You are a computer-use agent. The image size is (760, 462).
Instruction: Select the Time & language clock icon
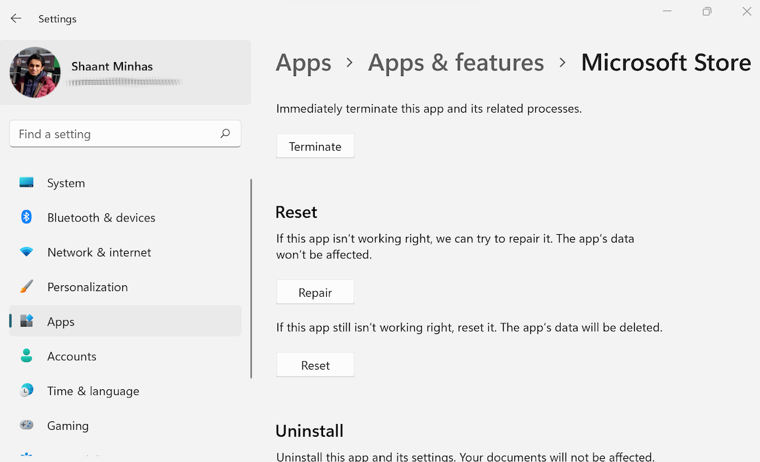[26, 390]
